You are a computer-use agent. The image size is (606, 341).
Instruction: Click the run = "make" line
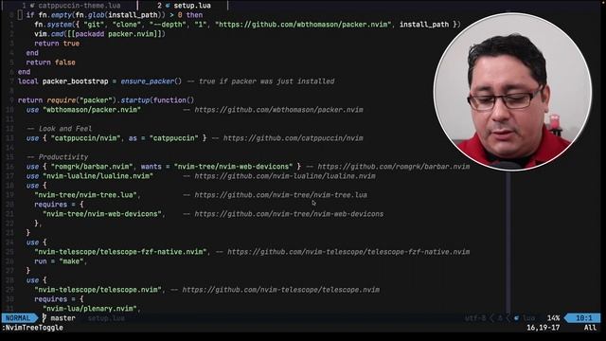click(61, 261)
